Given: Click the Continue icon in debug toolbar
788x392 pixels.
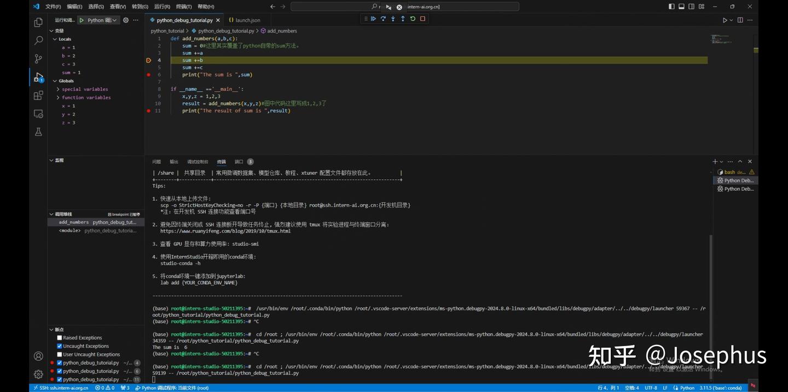Looking at the screenshot, I should point(374,18).
